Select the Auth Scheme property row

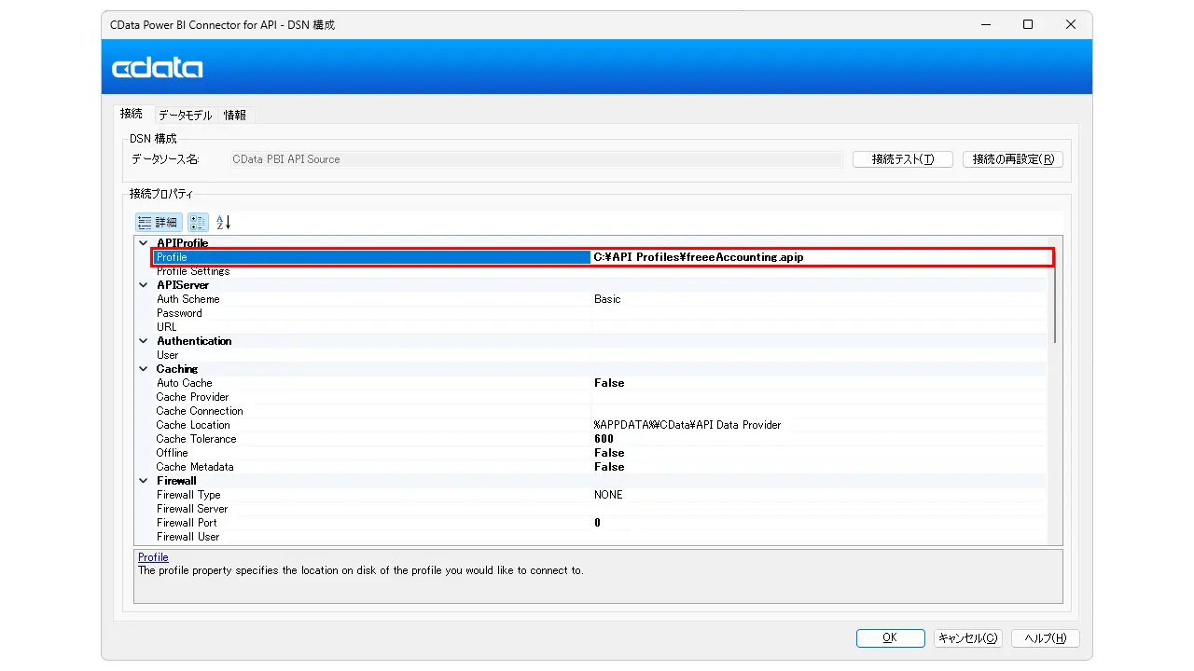pyautogui.click(x=600, y=299)
